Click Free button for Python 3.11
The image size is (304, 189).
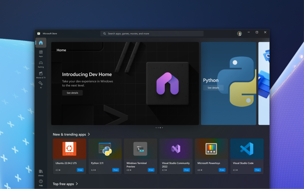point(115,170)
